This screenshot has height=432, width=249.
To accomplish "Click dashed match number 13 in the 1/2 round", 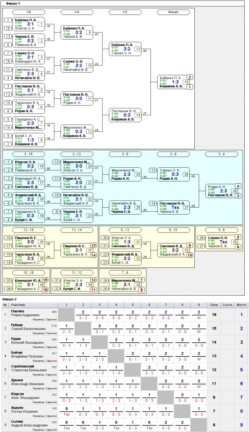I will click(138, 49).
